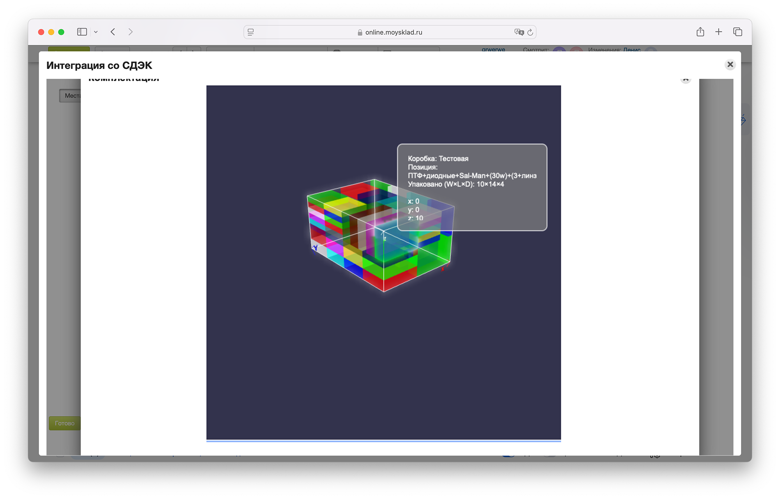Go forward in browser history
The width and height of the screenshot is (780, 499).
point(131,32)
